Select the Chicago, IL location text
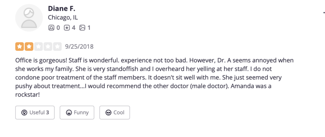Screen dimensions: 325x137 63,18
